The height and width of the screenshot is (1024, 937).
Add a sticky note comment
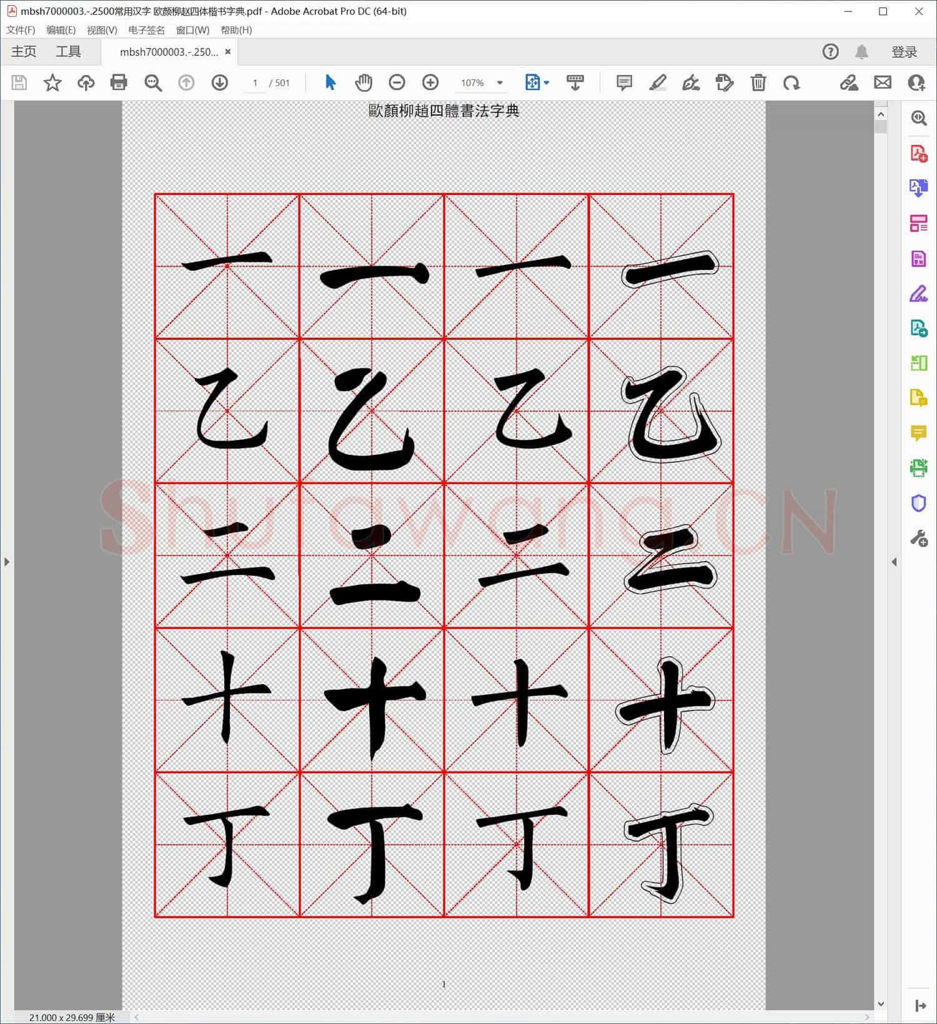tap(623, 82)
